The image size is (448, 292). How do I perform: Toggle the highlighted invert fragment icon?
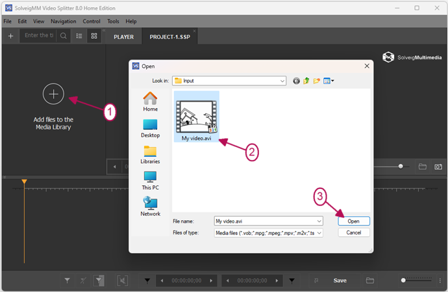click(x=99, y=280)
